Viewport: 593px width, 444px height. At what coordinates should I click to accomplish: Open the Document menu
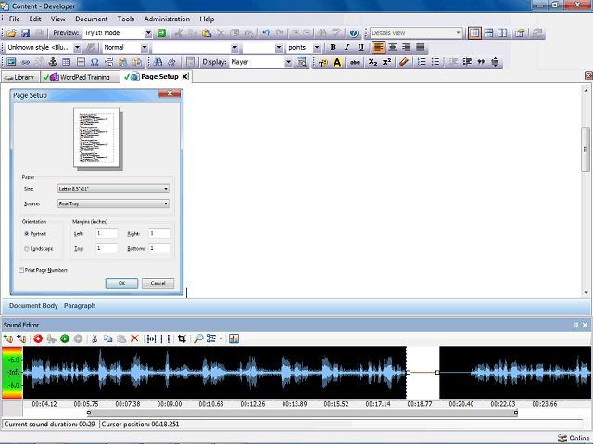pyautogui.click(x=91, y=18)
